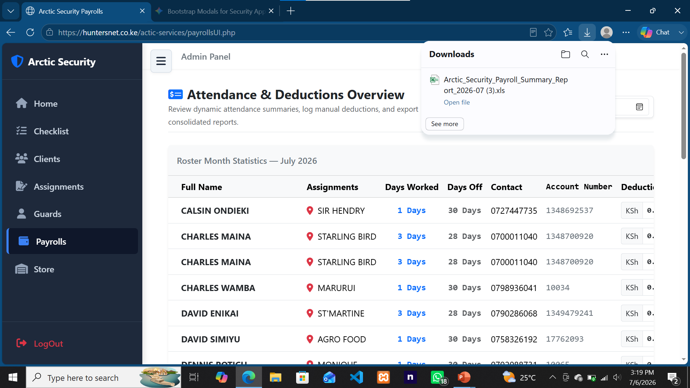
Task: Open Visual Studio Code from taskbar
Action: tap(356, 377)
